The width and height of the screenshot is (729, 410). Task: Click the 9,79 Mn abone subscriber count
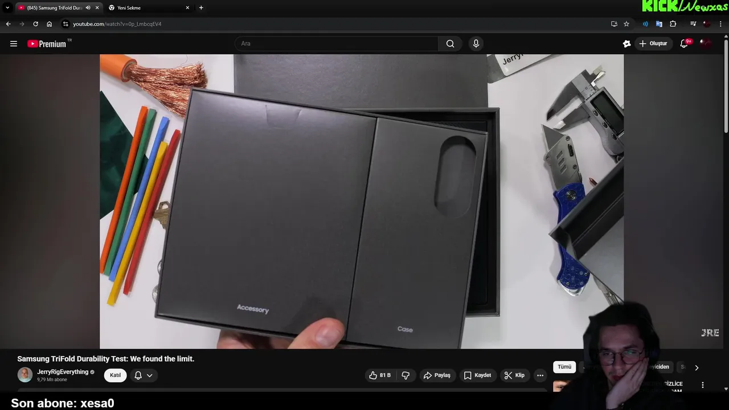coord(52,380)
